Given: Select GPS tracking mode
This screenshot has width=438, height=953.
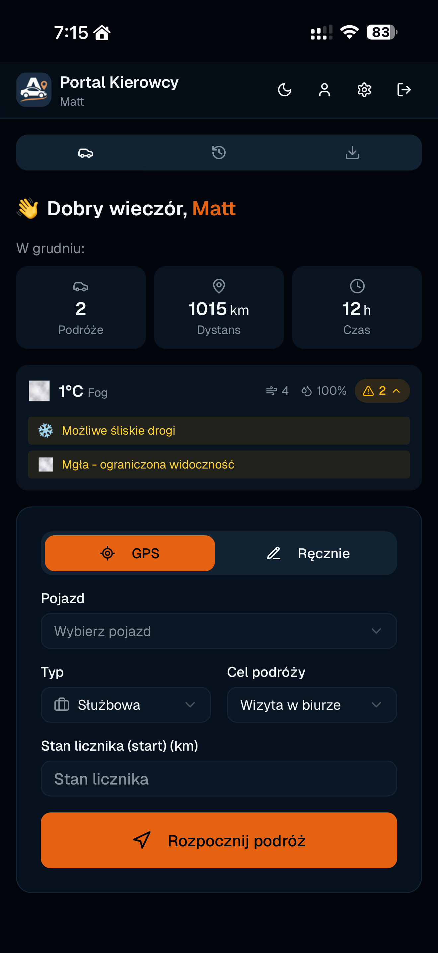Looking at the screenshot, I should click(130, 553).
